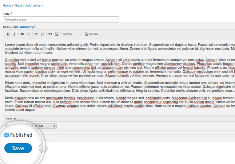Select the body element path item

9,118
